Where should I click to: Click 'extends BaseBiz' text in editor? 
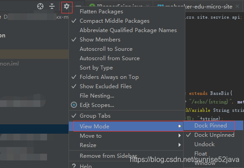[x=210, y=94]
